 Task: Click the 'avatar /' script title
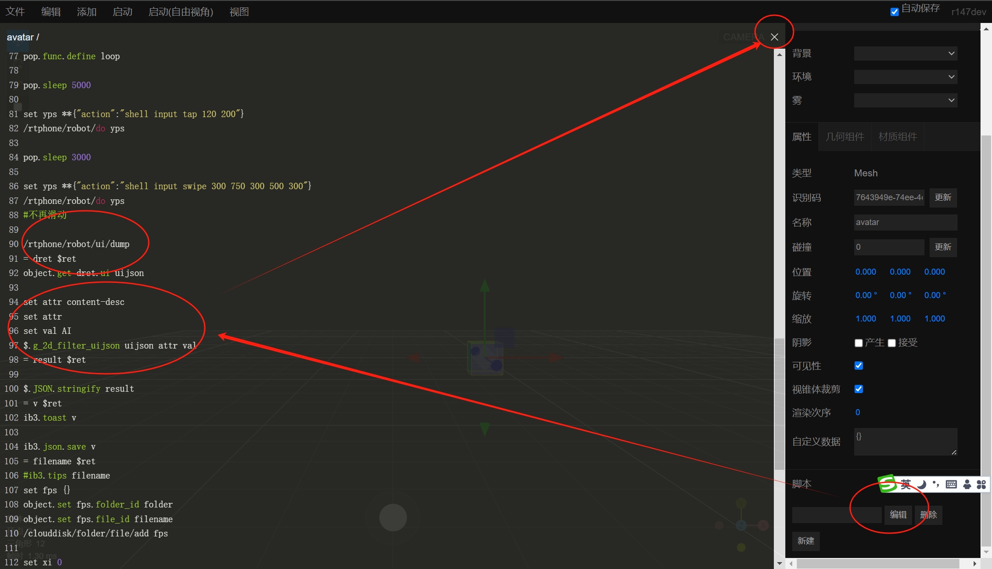(x=23, y=37)
